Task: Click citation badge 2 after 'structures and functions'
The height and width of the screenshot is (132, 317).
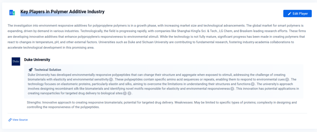Action: point(253,84)
